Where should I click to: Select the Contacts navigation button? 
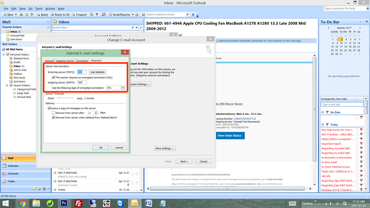pos(18,174)
